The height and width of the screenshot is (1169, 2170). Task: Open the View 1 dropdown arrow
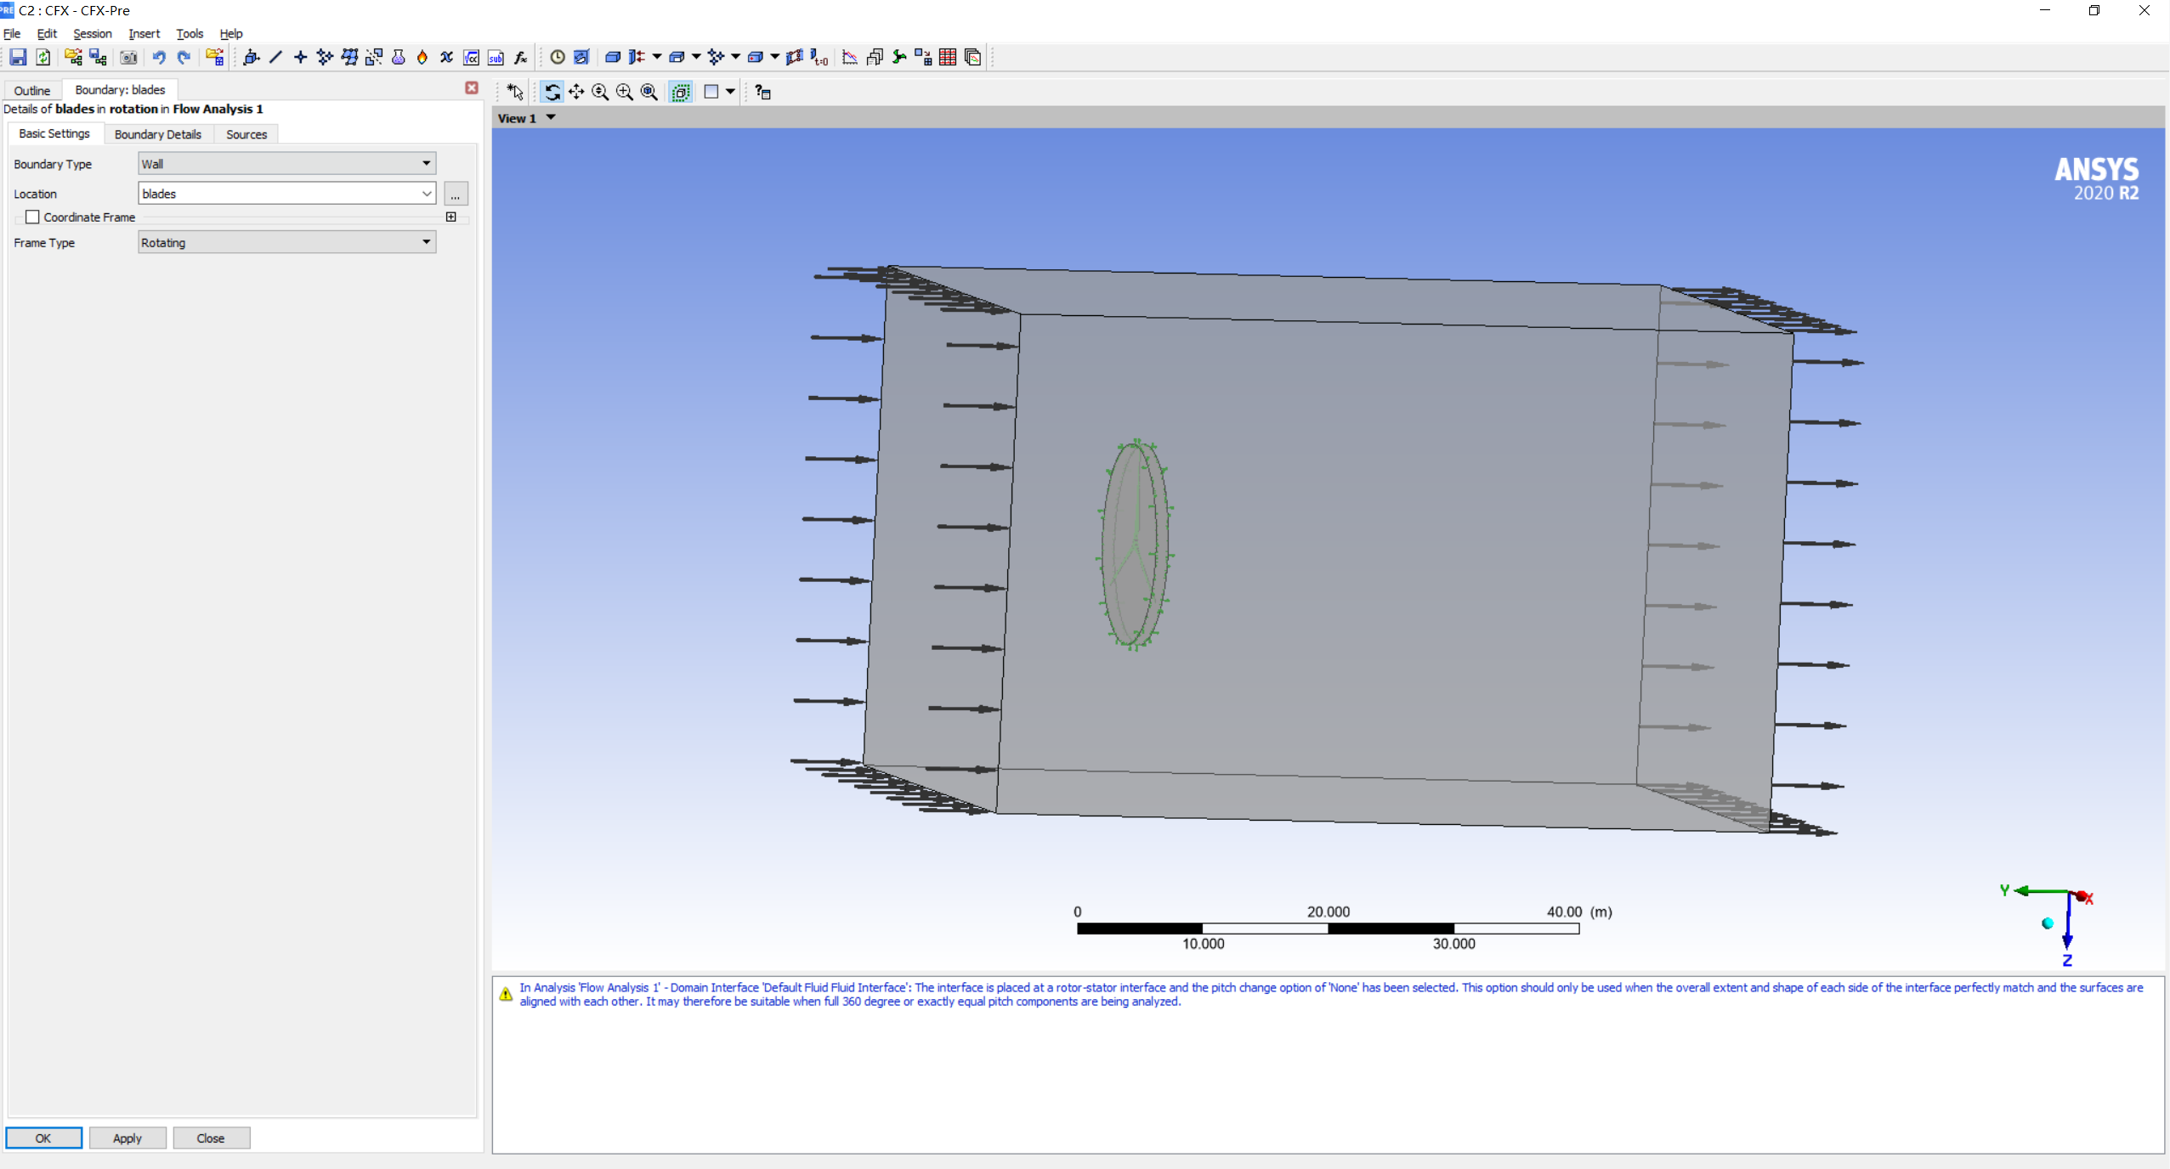(x=551, y=117)
